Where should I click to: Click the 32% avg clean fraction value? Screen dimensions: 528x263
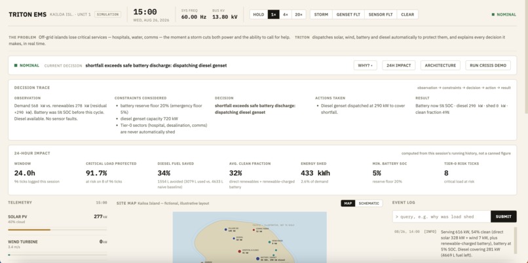(x=235, y=173)
